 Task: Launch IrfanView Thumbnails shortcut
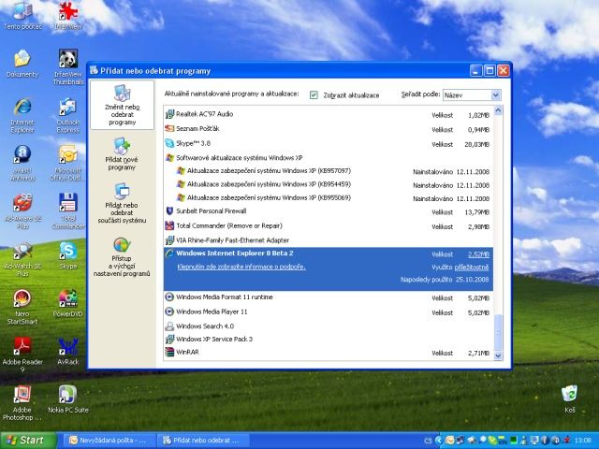point(68,66)
